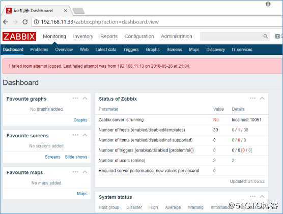The width and height of the screenshot is (283, 214).
Task: Click the Slide shows link
Action: coord(76,157)
